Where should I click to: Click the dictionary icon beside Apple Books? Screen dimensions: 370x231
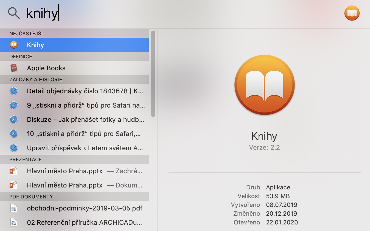click(x=14, y=68)
